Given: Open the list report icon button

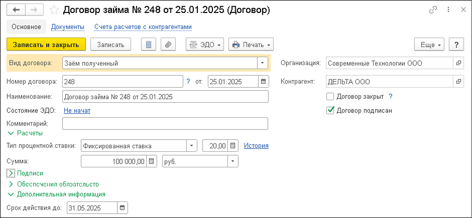Looking at the screenshot, I should pyautogui.click(x=148, y=45).
